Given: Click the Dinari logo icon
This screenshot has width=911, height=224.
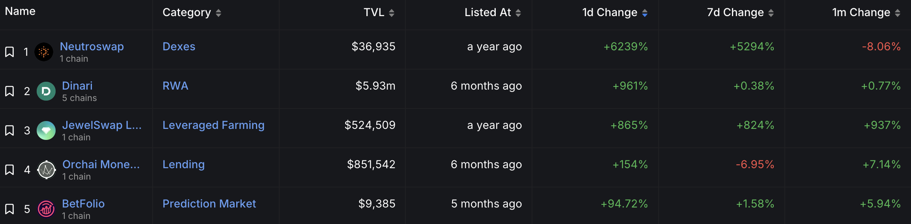Looking at the screenshot, I should 46,91.
